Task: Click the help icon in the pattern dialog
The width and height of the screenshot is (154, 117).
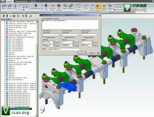Action: (98, 53)
